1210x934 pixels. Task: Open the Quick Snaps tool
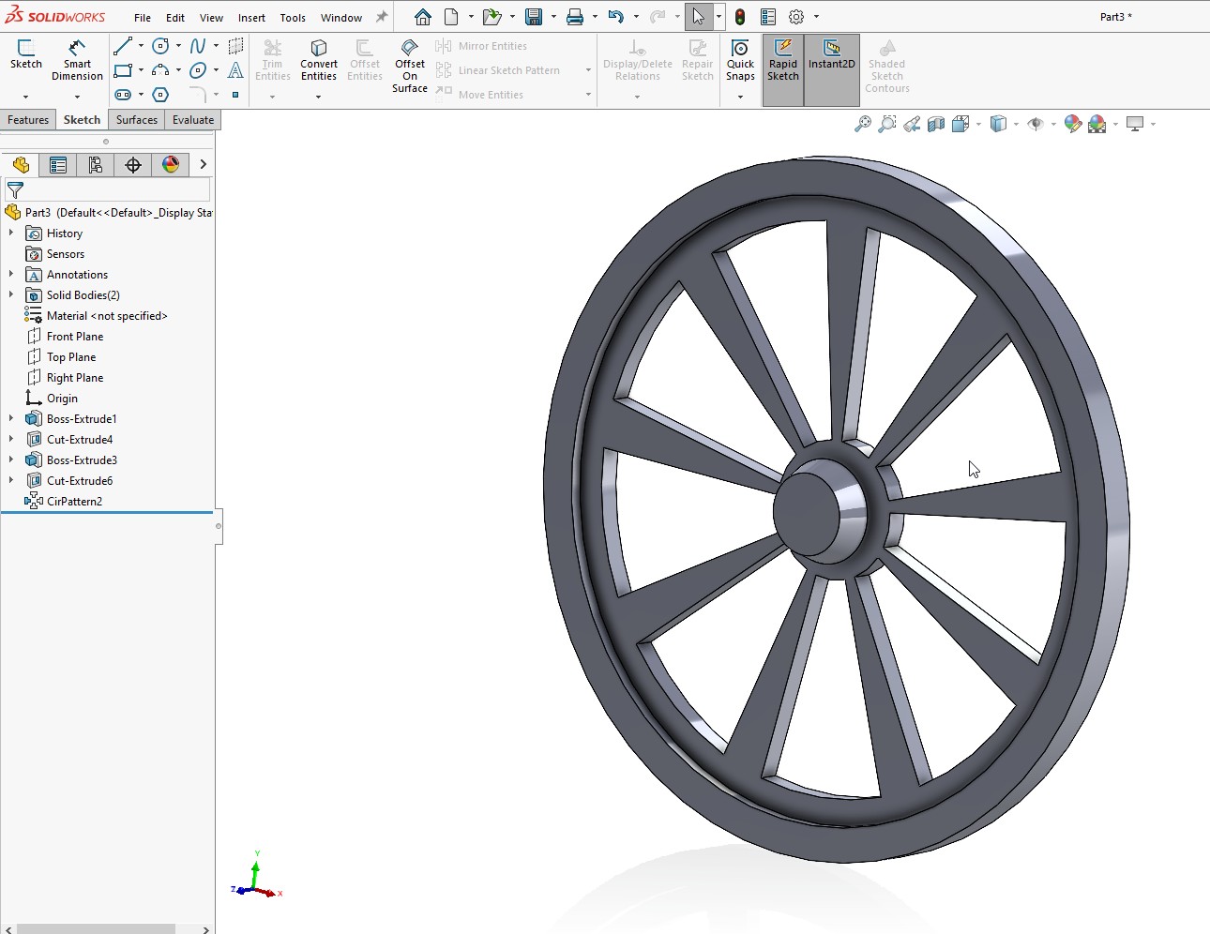(x=740, y=60)
